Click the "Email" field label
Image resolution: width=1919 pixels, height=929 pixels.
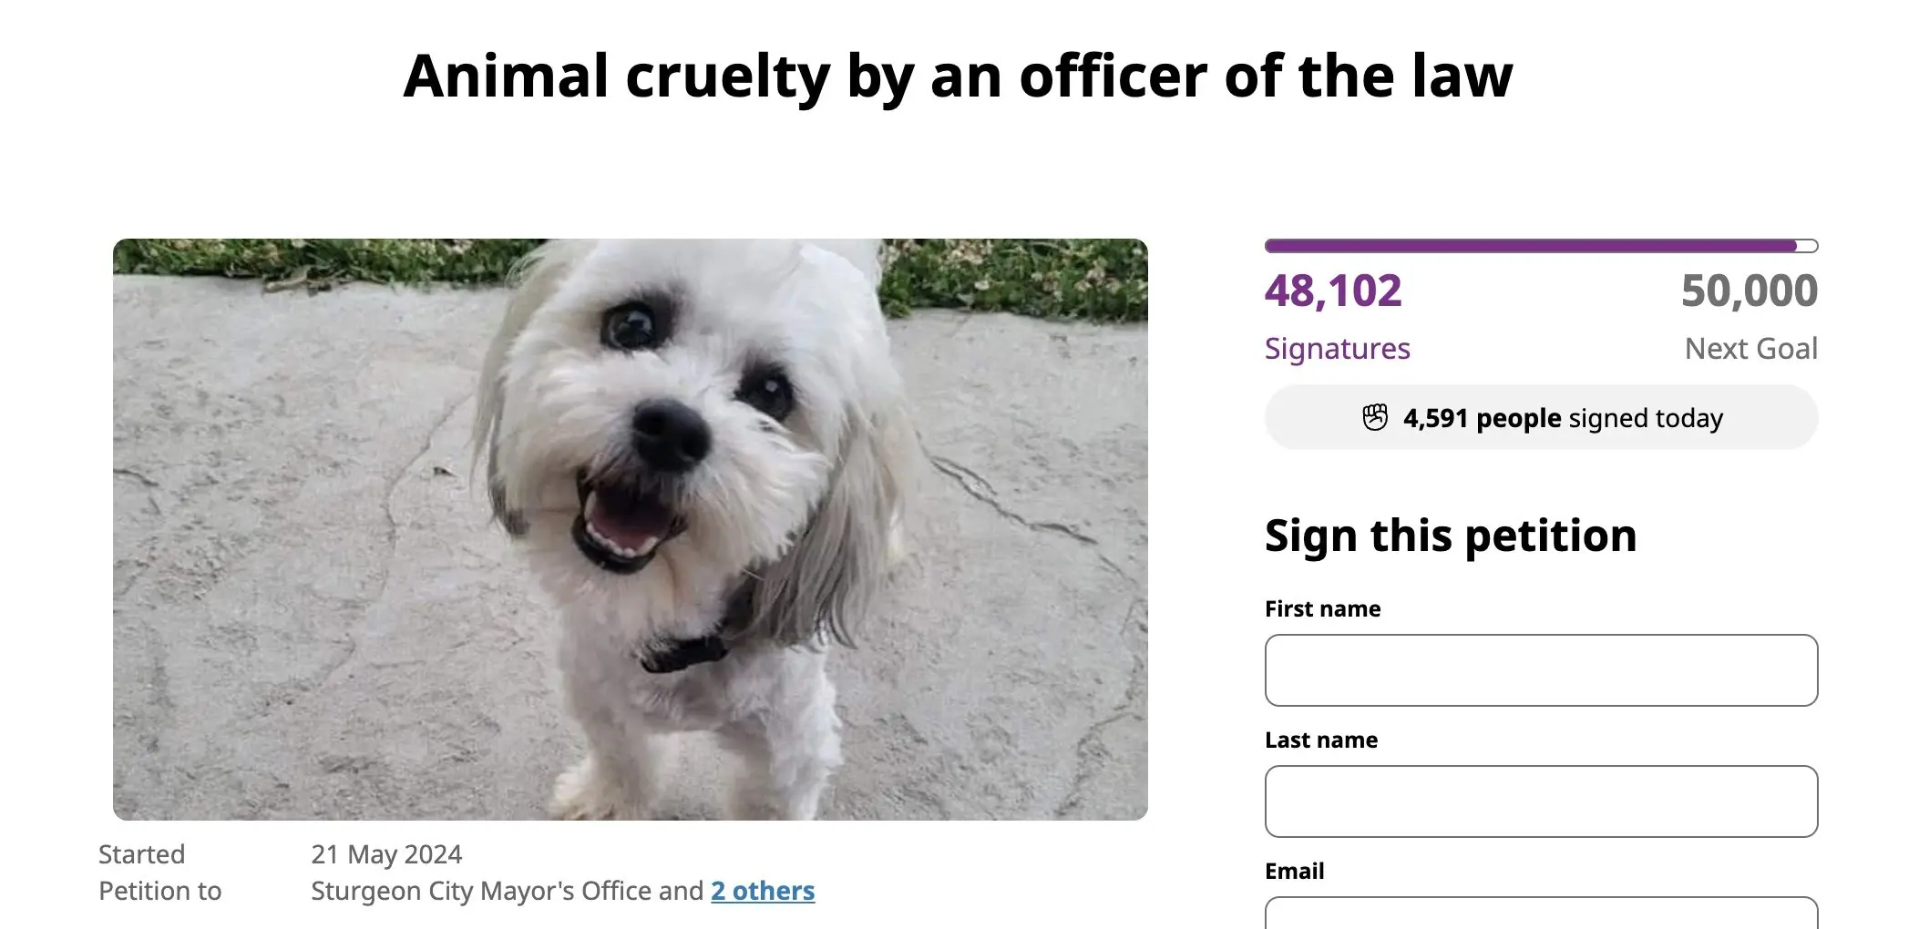(x=1294, y=871)
